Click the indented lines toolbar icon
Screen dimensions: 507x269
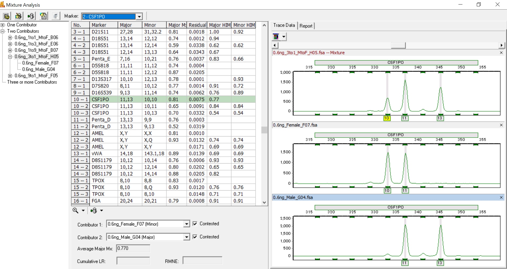click(55, 16)
